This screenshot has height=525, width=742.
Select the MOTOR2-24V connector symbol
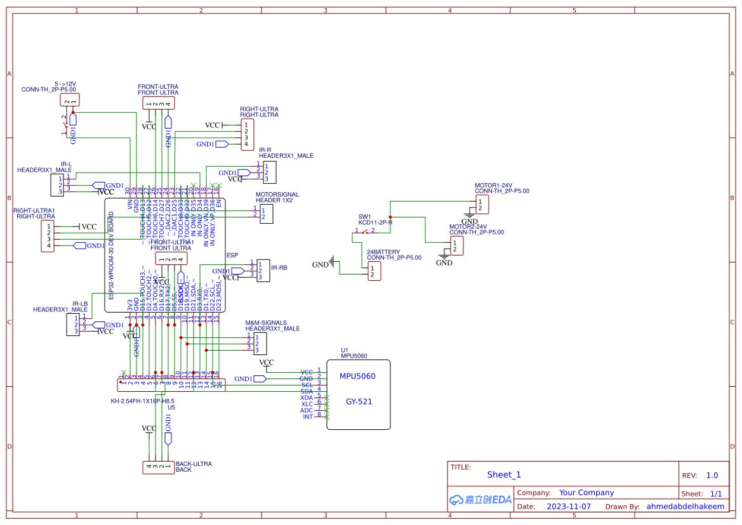pyautogui.click(x=456, y=246)
